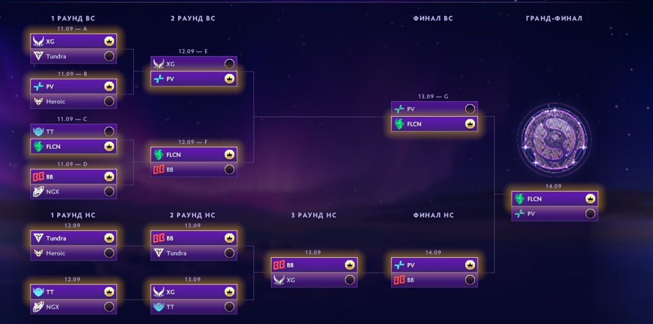The width and height of the screenshot is (653, 324).
Task: Click the XG logo in match A
Action: click(38, 41)
